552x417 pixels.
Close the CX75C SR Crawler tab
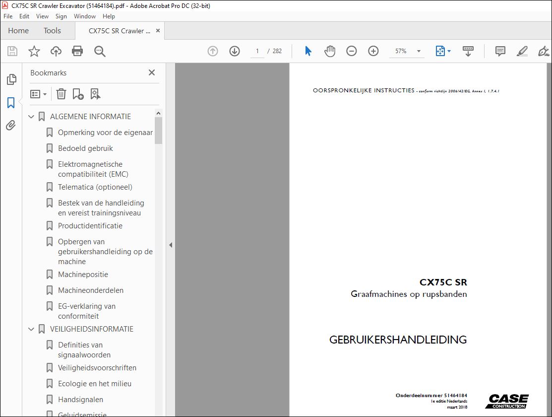(x=158, y=31)
